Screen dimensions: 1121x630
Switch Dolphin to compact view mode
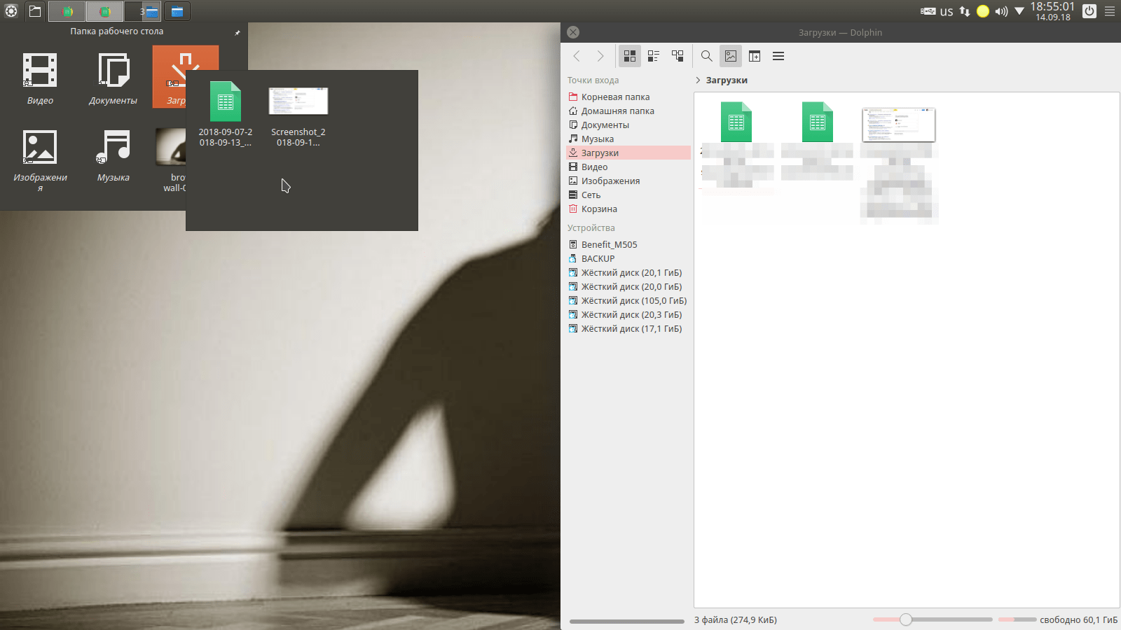pos(654,56)
